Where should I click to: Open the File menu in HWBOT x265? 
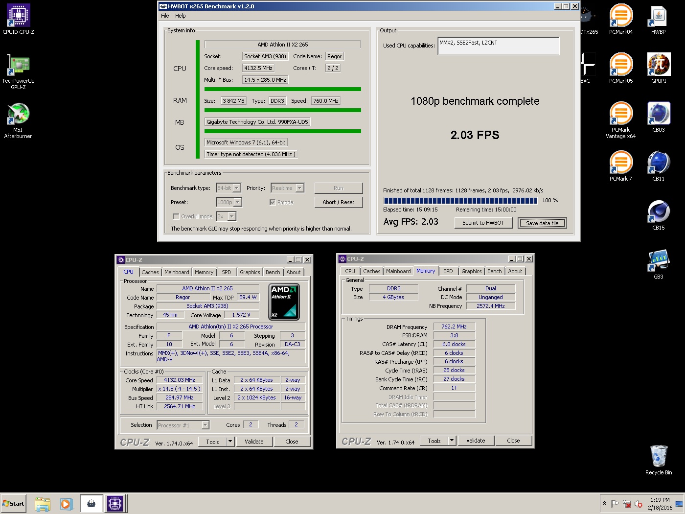(165, 16)
